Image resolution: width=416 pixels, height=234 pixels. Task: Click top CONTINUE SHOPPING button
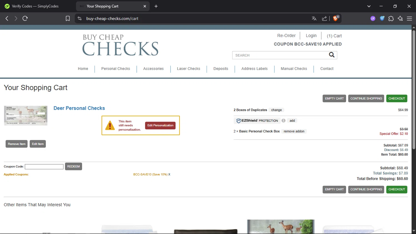pos(366,99)
